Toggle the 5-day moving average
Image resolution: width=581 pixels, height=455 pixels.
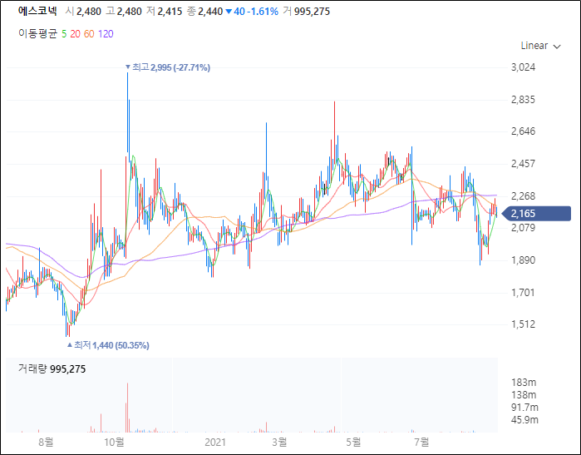[x=64, y=34]
